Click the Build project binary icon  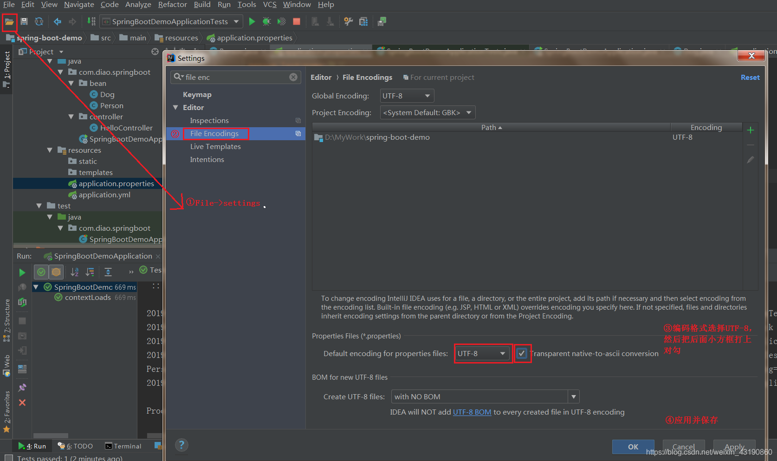(91, 21)
